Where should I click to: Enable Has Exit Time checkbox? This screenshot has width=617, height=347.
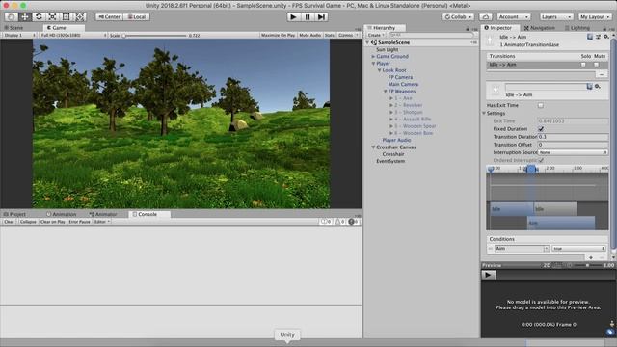[541, 105]
